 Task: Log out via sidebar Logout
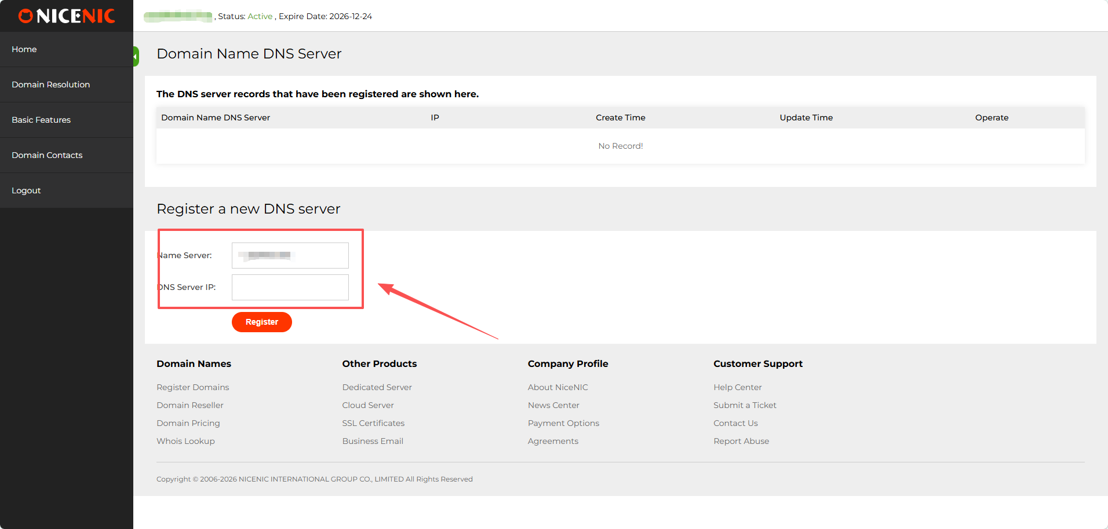click(x=26, y=190)
